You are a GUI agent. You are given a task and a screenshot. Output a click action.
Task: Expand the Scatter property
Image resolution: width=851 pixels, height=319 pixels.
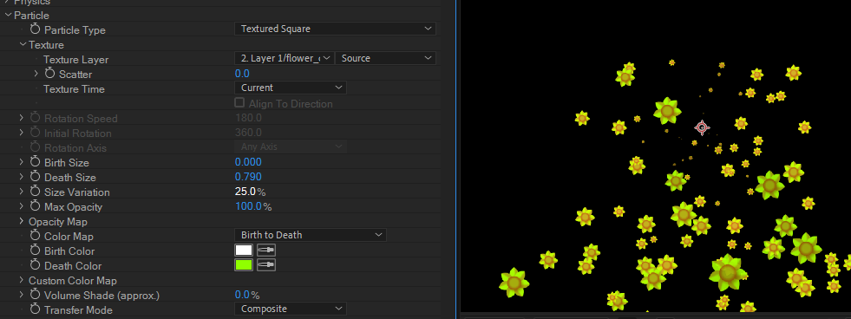pyautogui.click(x=36, y=74)
